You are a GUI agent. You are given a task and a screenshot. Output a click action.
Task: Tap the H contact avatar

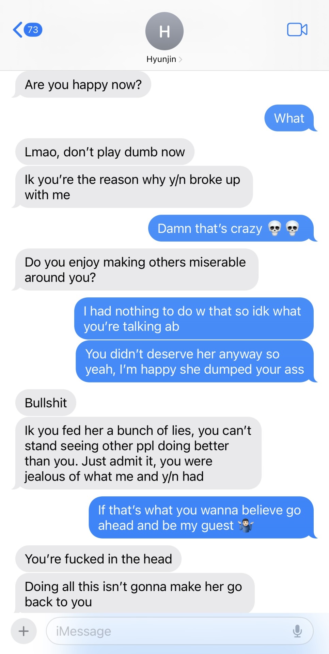pos(164,31)
